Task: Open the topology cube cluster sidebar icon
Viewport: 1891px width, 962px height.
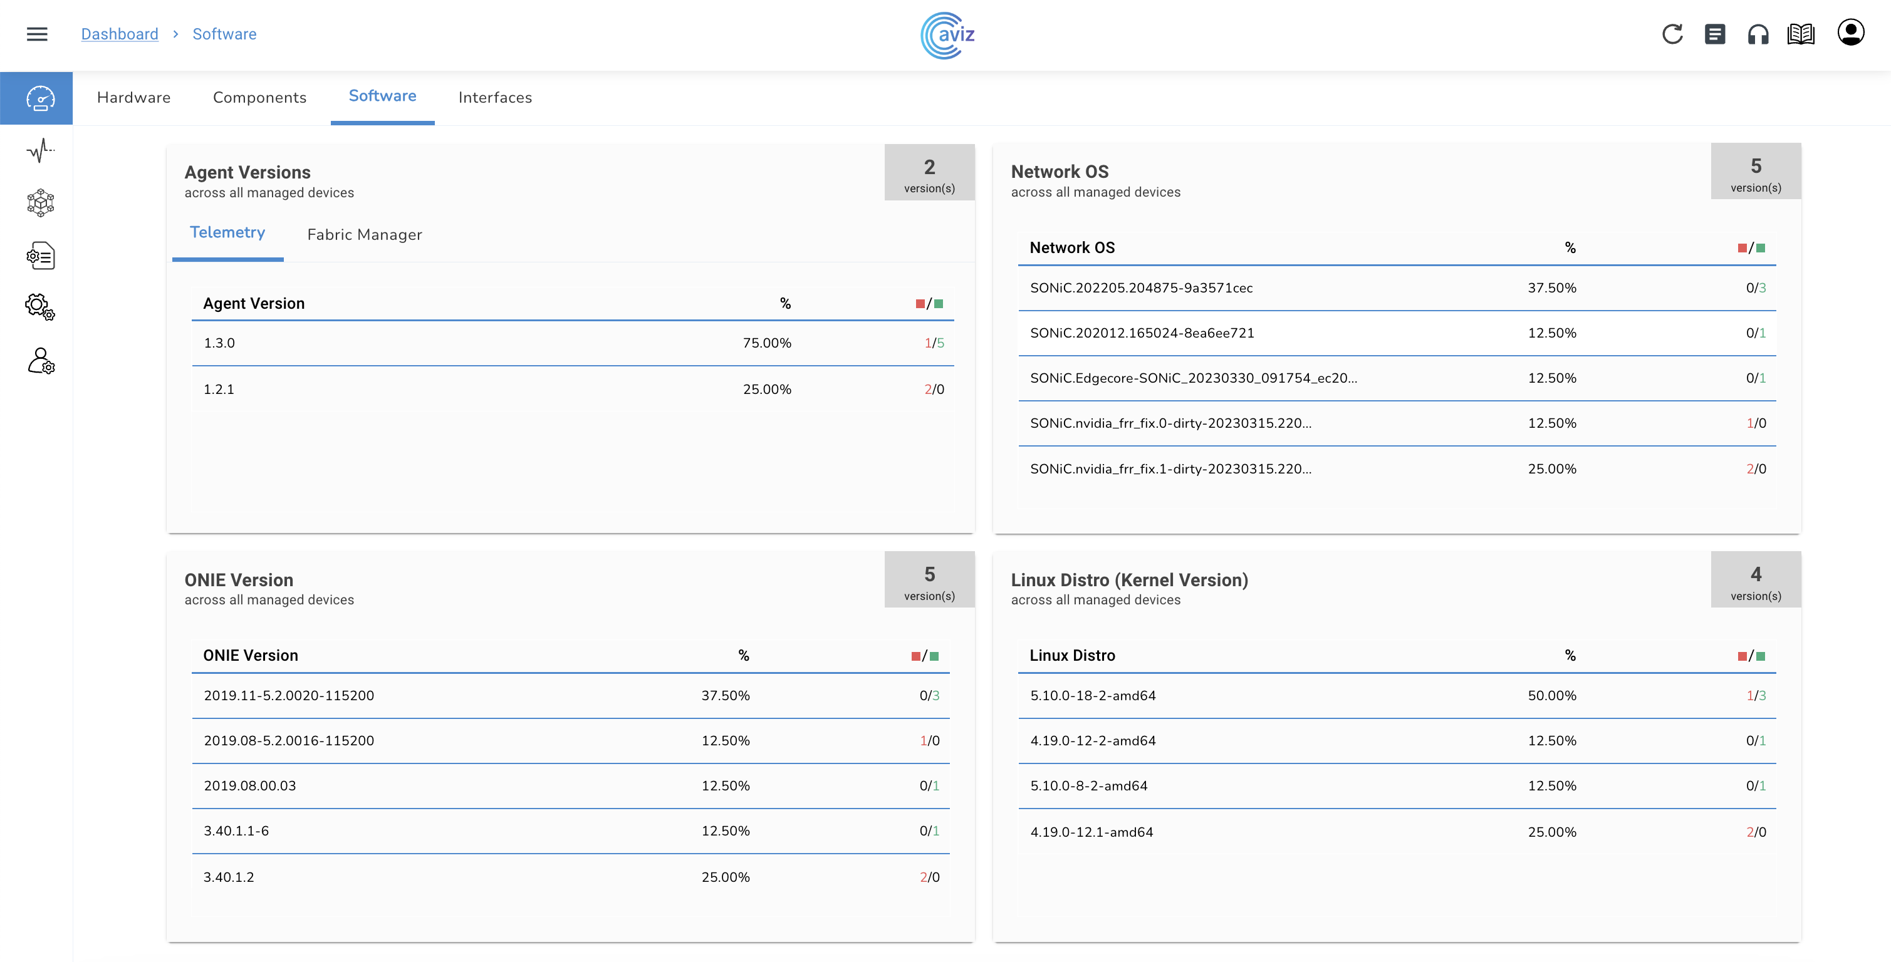Action: 40,204
